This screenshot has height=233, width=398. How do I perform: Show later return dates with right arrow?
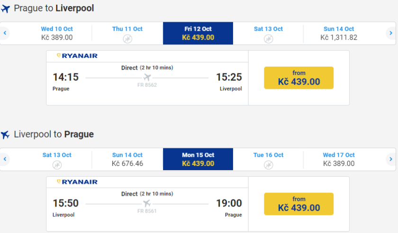pos(390,159)
